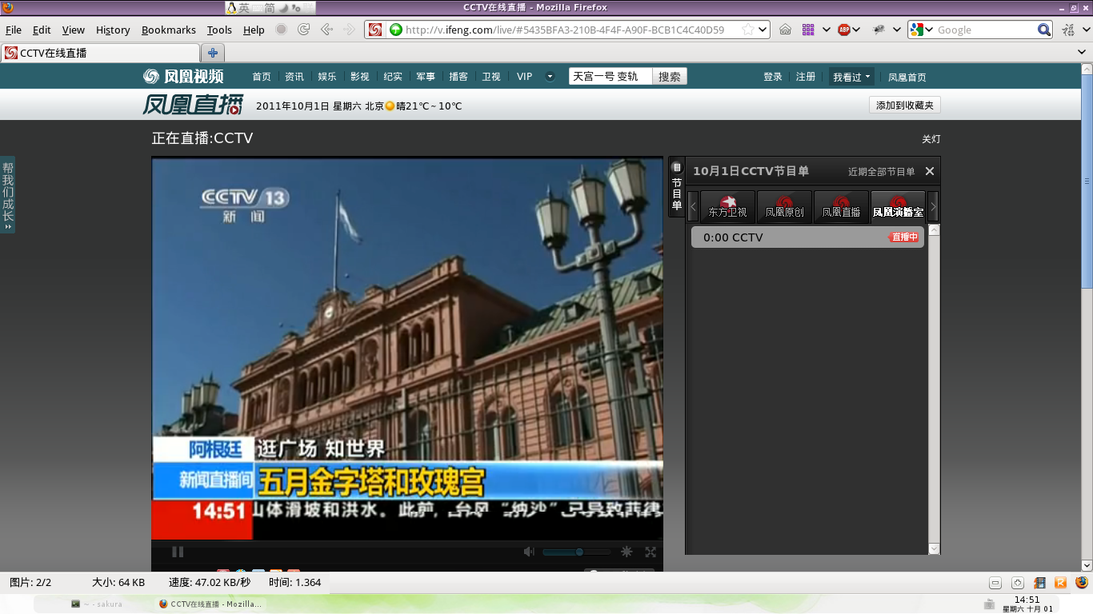1093x614 pixels.
Task: Switch to the 东方卫视 channel
Action: 728,206
